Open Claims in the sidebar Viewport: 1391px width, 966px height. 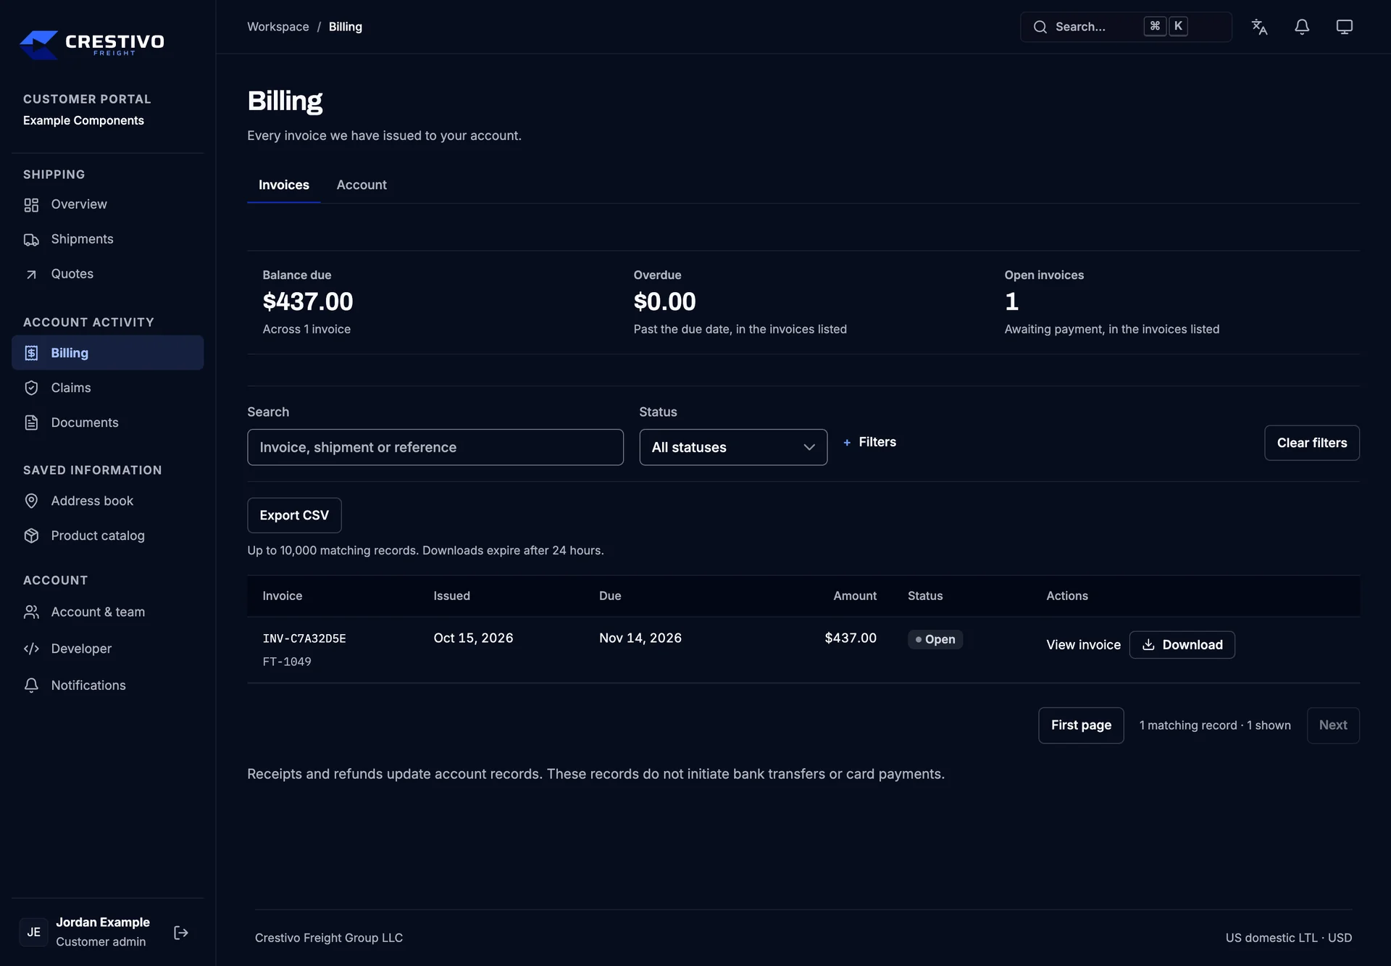click(108, 388)
